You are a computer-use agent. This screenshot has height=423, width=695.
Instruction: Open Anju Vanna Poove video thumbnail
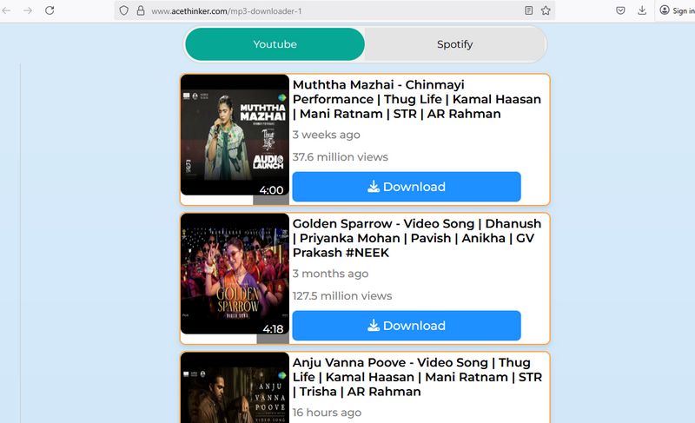235,388
